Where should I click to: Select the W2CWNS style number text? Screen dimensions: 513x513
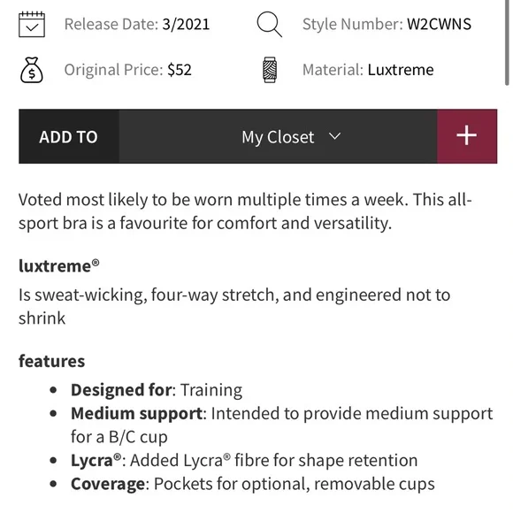click(439, 24)
